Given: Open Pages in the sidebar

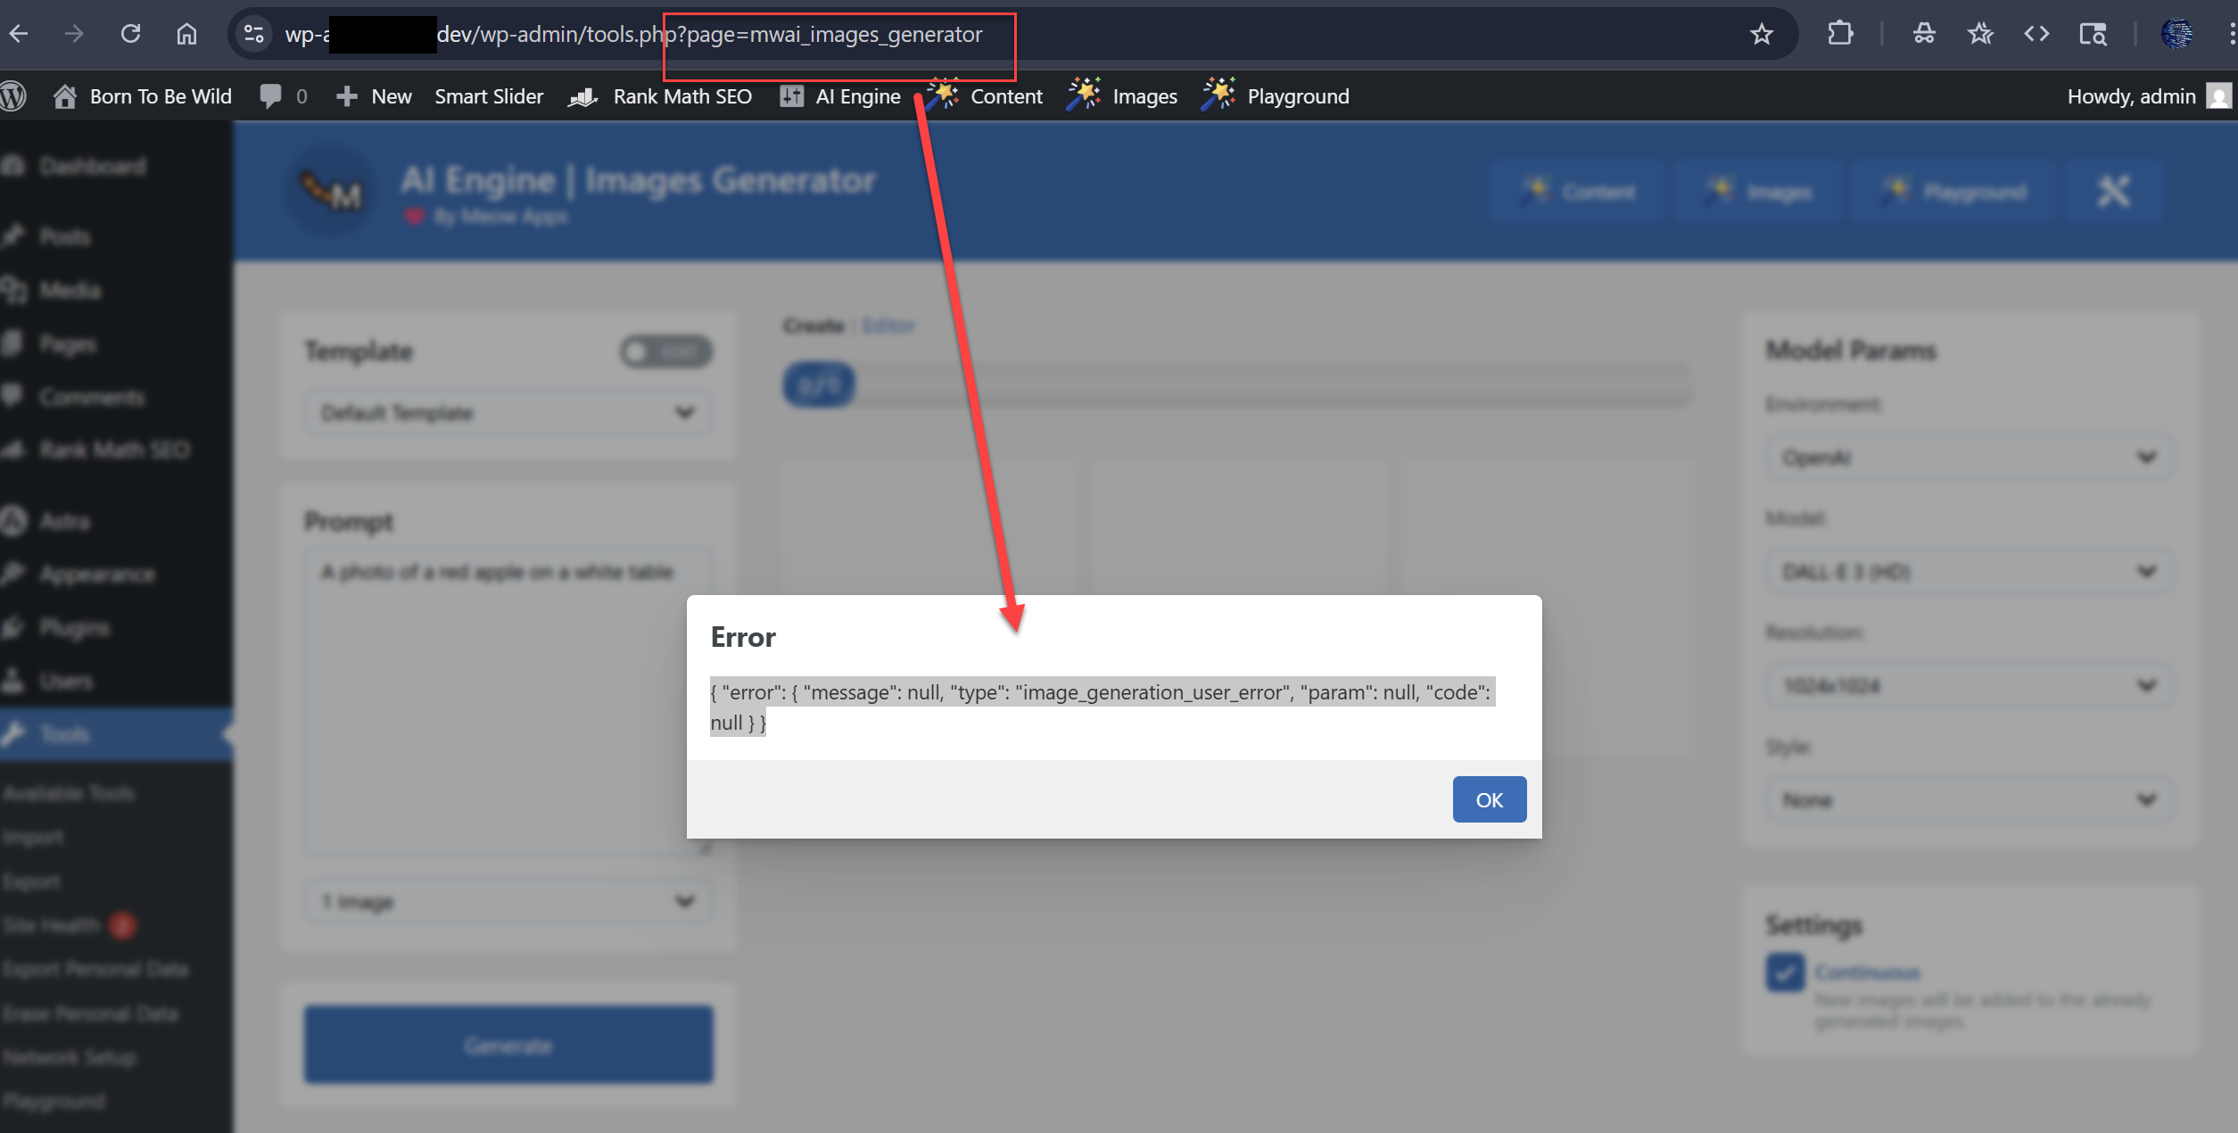Looking at the screenshot, I should coord(68,343).
